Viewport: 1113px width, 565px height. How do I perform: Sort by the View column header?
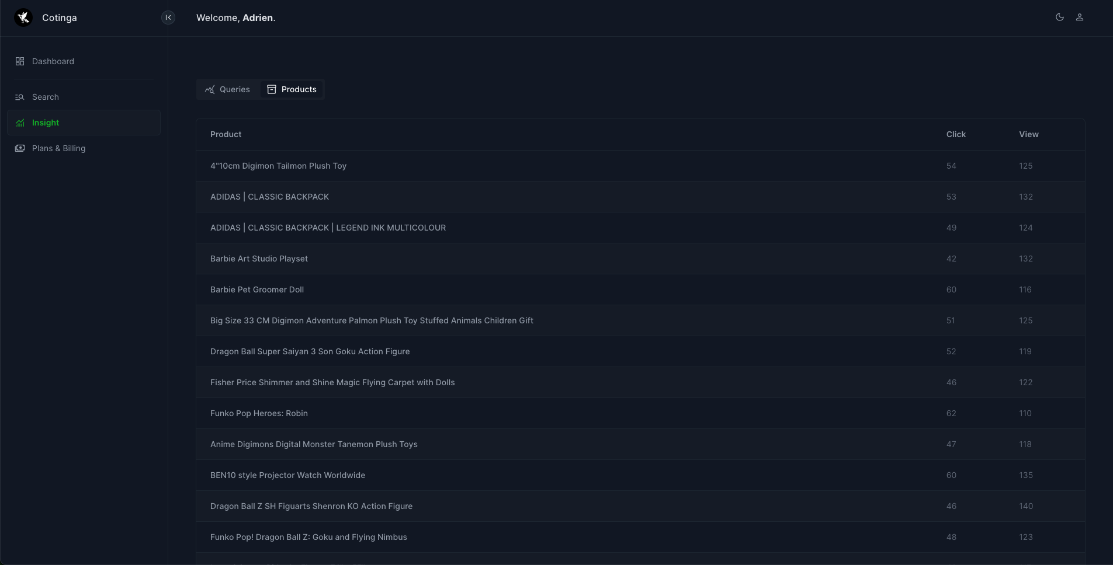click(x=1029, y=134)
